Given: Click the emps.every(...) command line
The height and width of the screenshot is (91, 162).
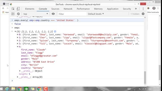Looking at the screenshot, I should point(46,20).
